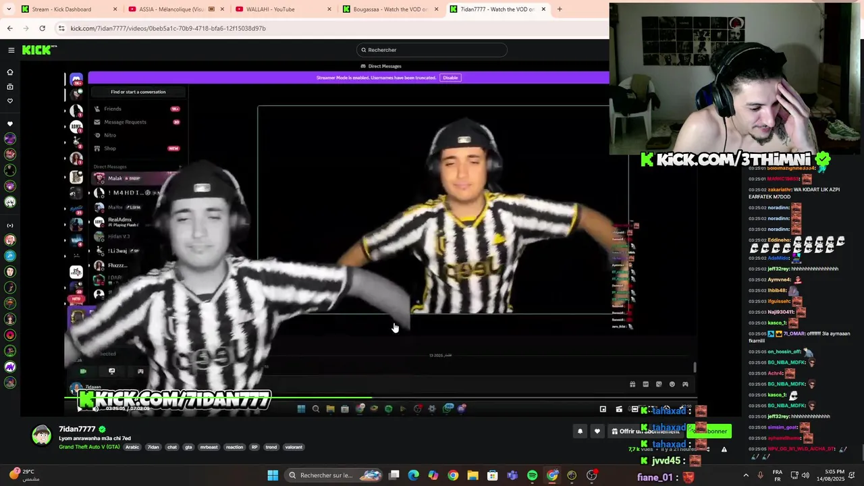Close the Stream - Kick Dashboard tab

115,9
